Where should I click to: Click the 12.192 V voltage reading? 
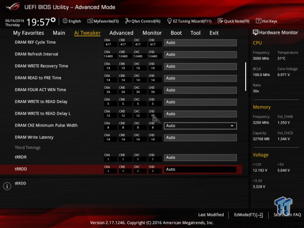tap(260, 170)
